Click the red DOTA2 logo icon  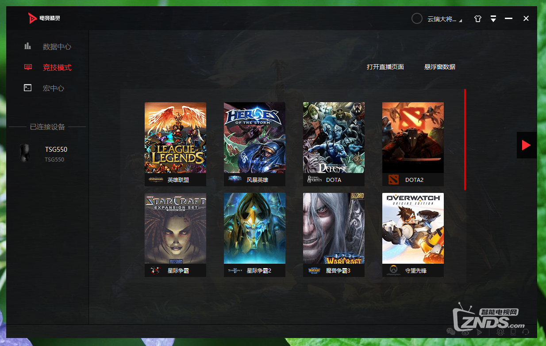tap(393, 180)
